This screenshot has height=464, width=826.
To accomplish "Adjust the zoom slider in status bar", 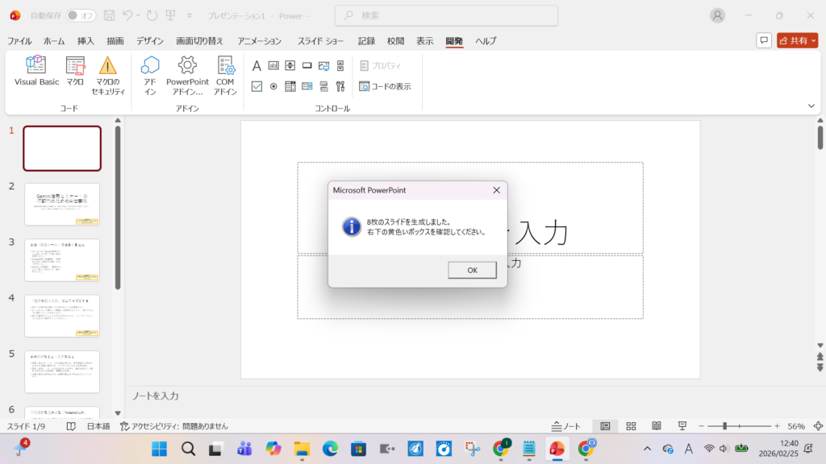I will coord(724,426).
